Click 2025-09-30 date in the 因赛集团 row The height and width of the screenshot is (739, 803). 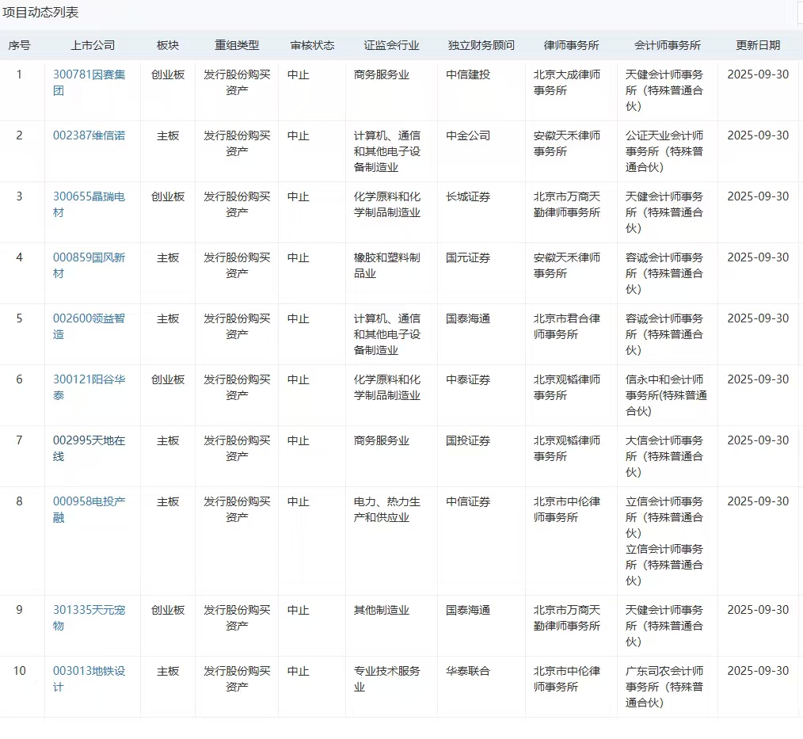click(759, 74)
